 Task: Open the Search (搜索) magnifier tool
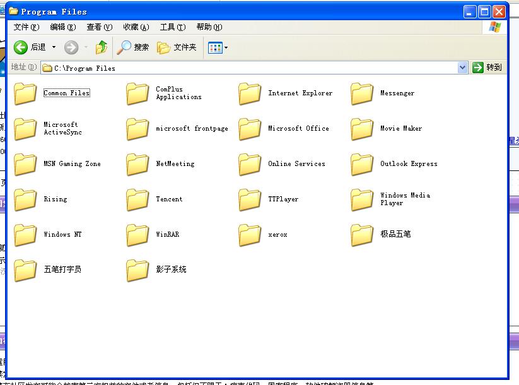[x=133, y=47]
